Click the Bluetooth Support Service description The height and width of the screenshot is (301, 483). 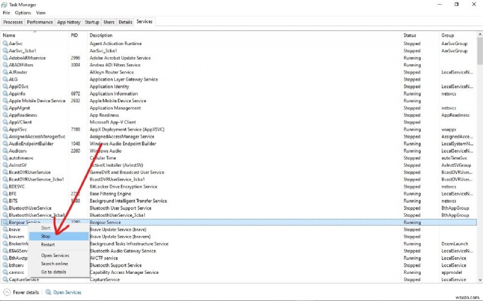click(115, 265)
